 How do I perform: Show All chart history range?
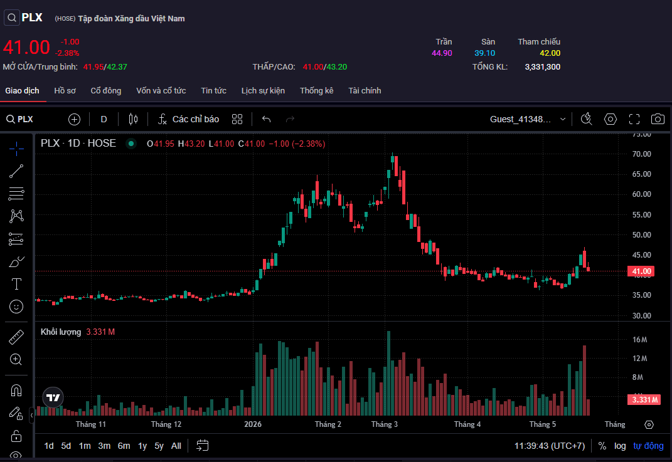pyautogui.click(x=176, y=446)
